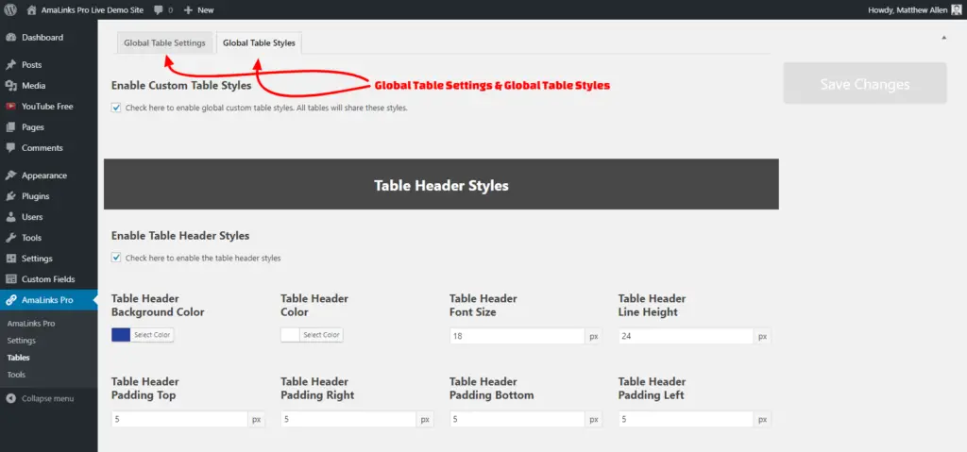967x452 pixels.
Task: Click Howdy, Matthew Allen account link
Action: (x=908, y=9)
